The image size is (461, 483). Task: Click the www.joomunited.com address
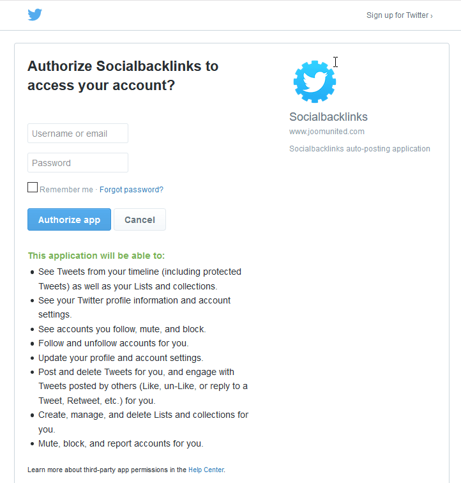point(327,132)
